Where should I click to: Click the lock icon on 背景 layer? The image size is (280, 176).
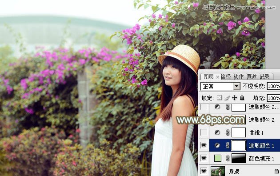[x=276, y=171]
